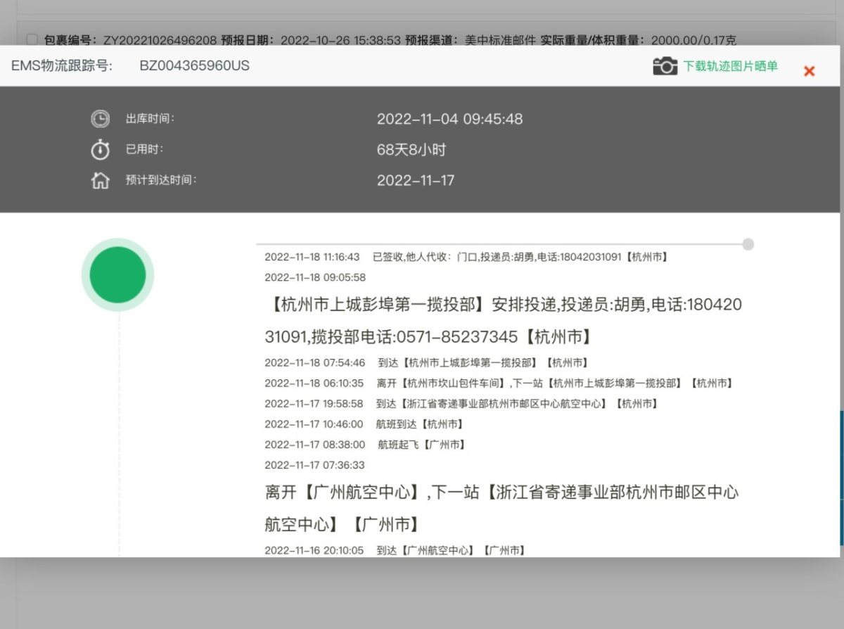This screenshot has height=629, width=844.
Task: Click the green delivery status circle
Action: (x=117, y=274)
